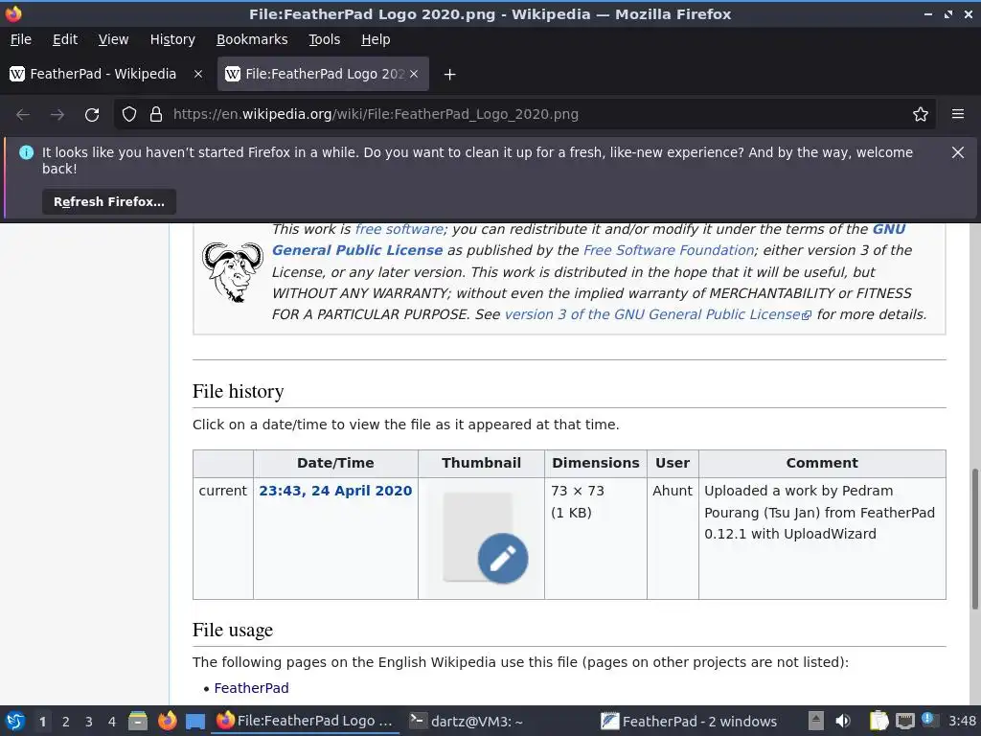Click the GNU head logo image

pyautogui.click(x=233, y=272)
